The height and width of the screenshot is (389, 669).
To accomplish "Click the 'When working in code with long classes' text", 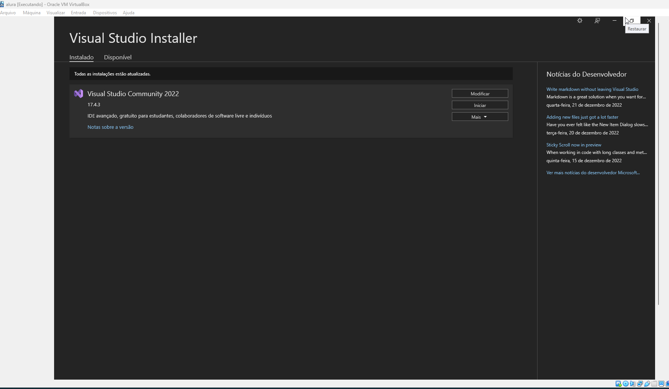I will pos(597,152).
